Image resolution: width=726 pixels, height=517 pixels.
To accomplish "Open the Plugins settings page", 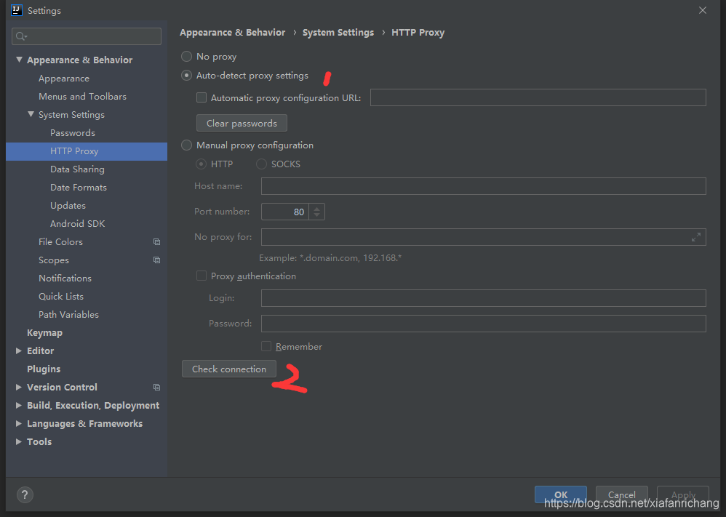I will (x=44, y=369).
